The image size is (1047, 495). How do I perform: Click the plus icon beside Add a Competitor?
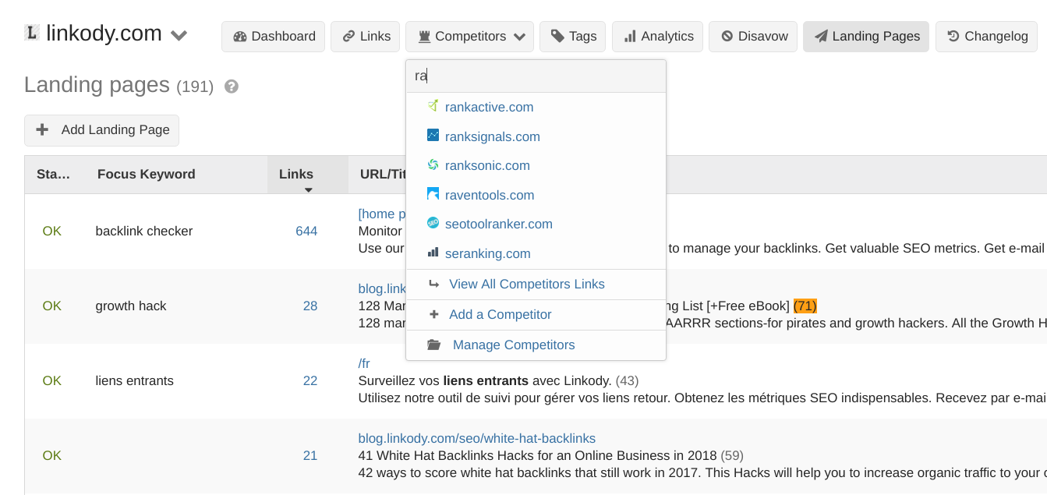434,314
